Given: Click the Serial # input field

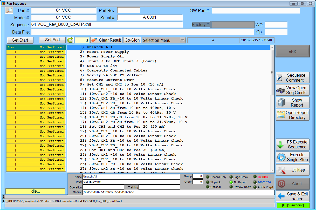Looking at the screenshot, I should pyautogui.click(x=150, y=17).
